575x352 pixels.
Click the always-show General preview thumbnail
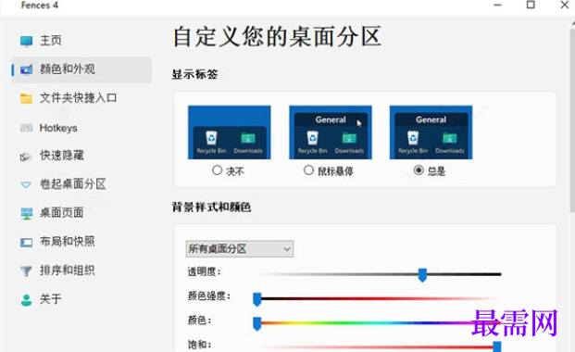pyautogui.click(x=431, y=132)
